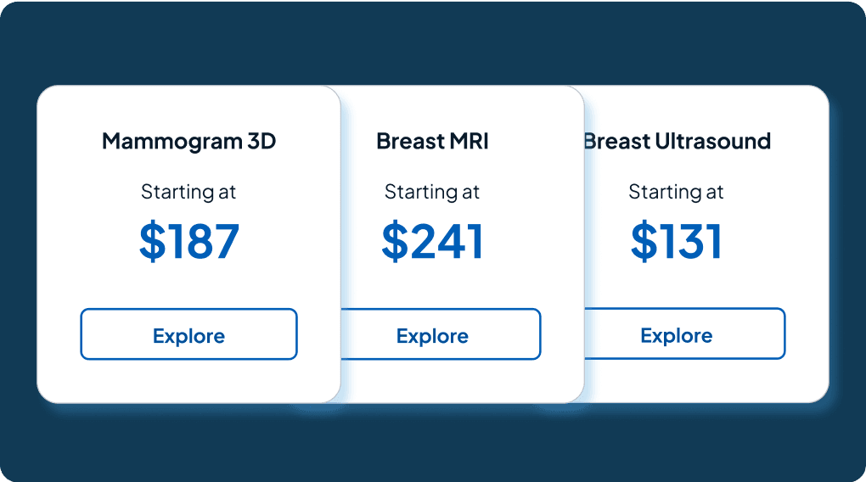This screenshot has height=482, width=866.
Task: Click Starting at label above $187
Action: (188, 192)
